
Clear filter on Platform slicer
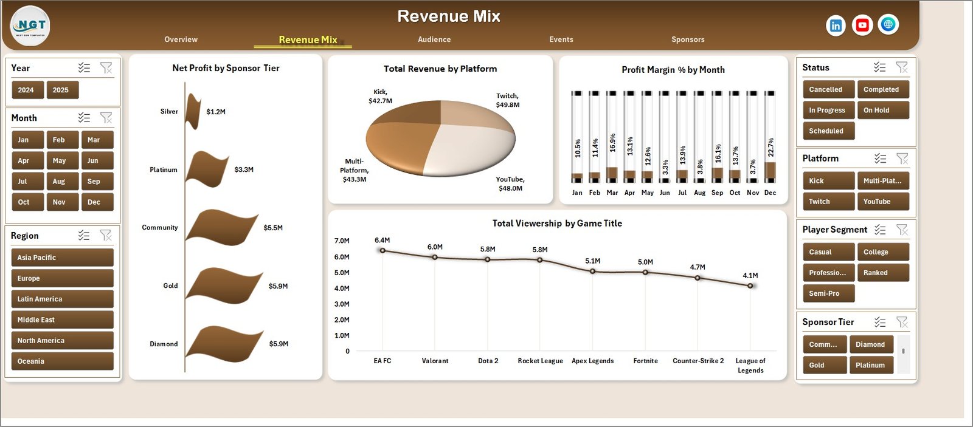[902, 159]
